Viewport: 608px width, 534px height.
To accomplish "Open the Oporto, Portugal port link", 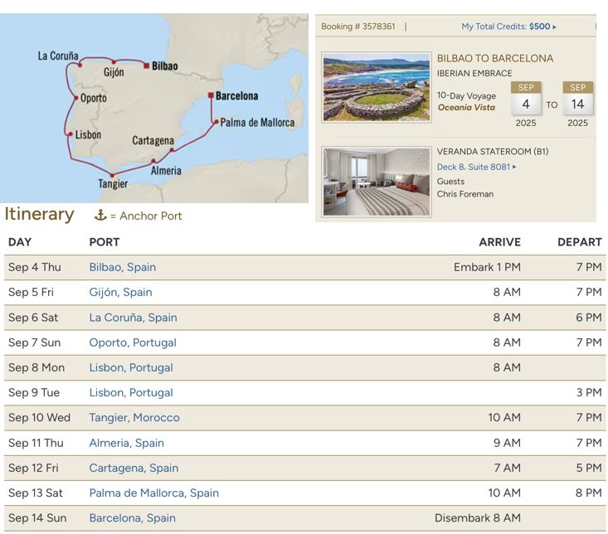I will click(x=133, y=342).
